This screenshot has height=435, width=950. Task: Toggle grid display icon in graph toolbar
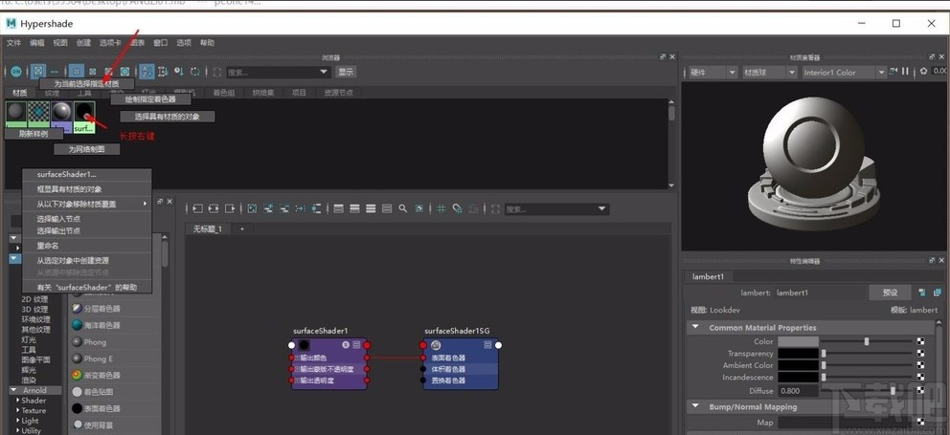point(441,208)
